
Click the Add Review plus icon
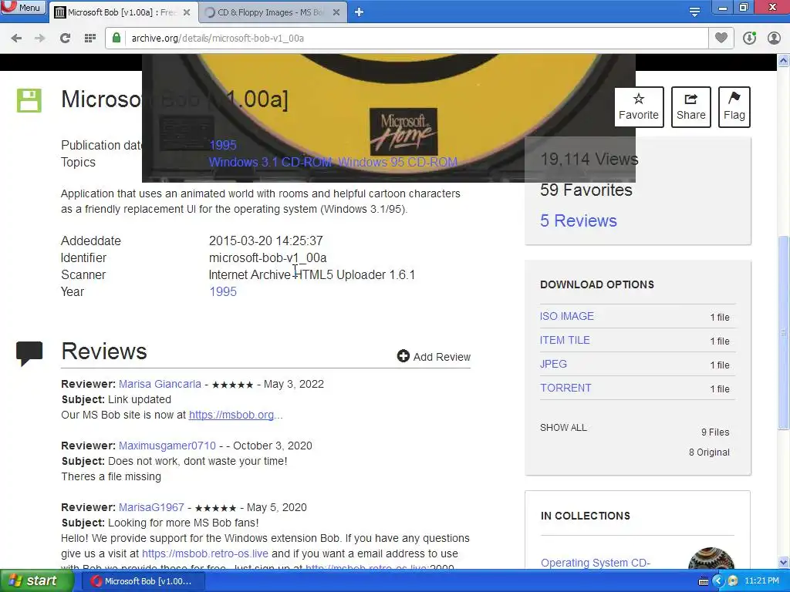tap(403, 356)
